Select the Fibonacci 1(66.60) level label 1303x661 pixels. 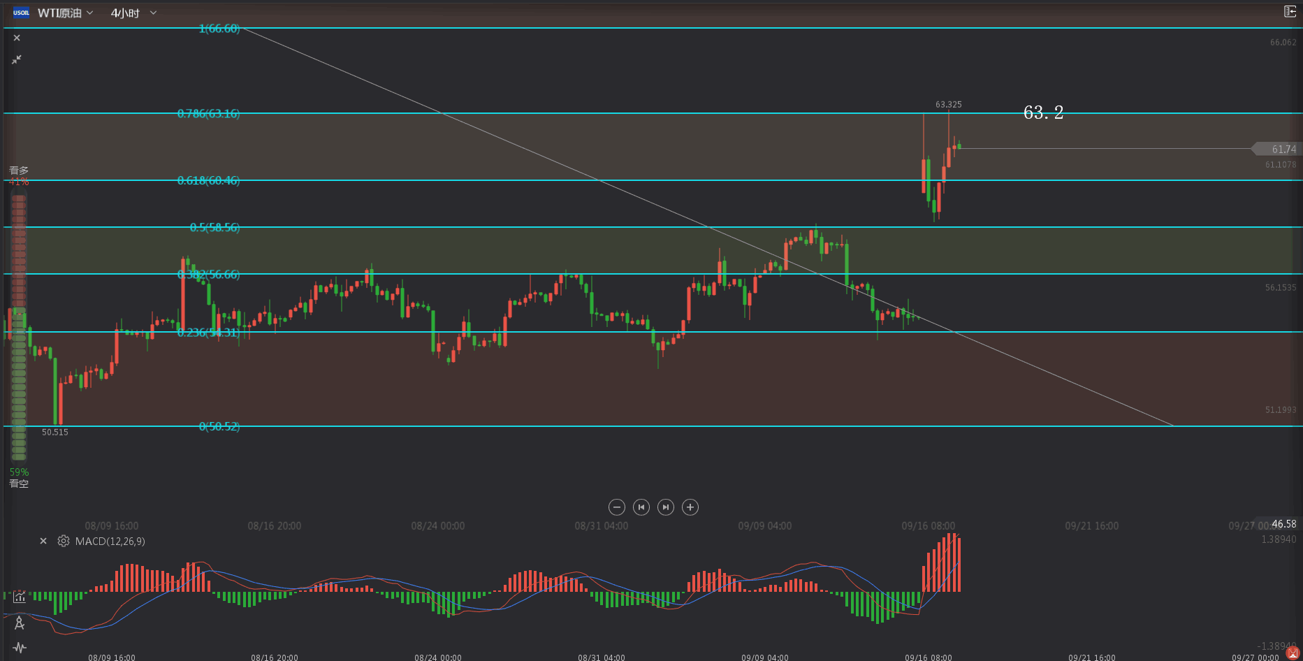219,29
